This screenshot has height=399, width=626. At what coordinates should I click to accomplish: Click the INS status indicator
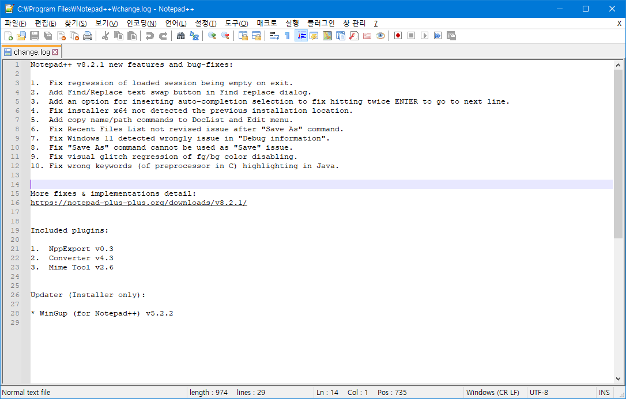(604, 393)
